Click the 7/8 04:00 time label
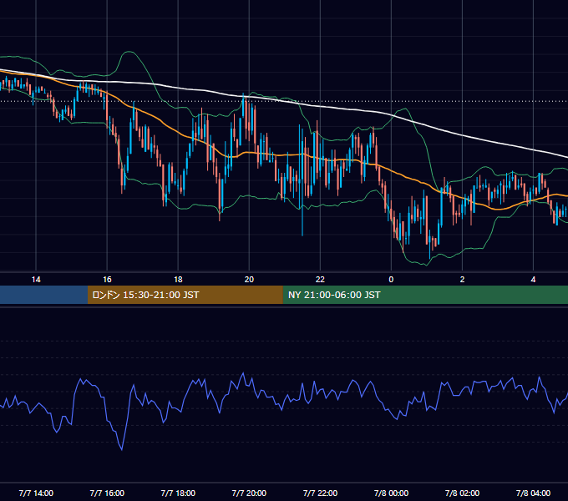 533,493
